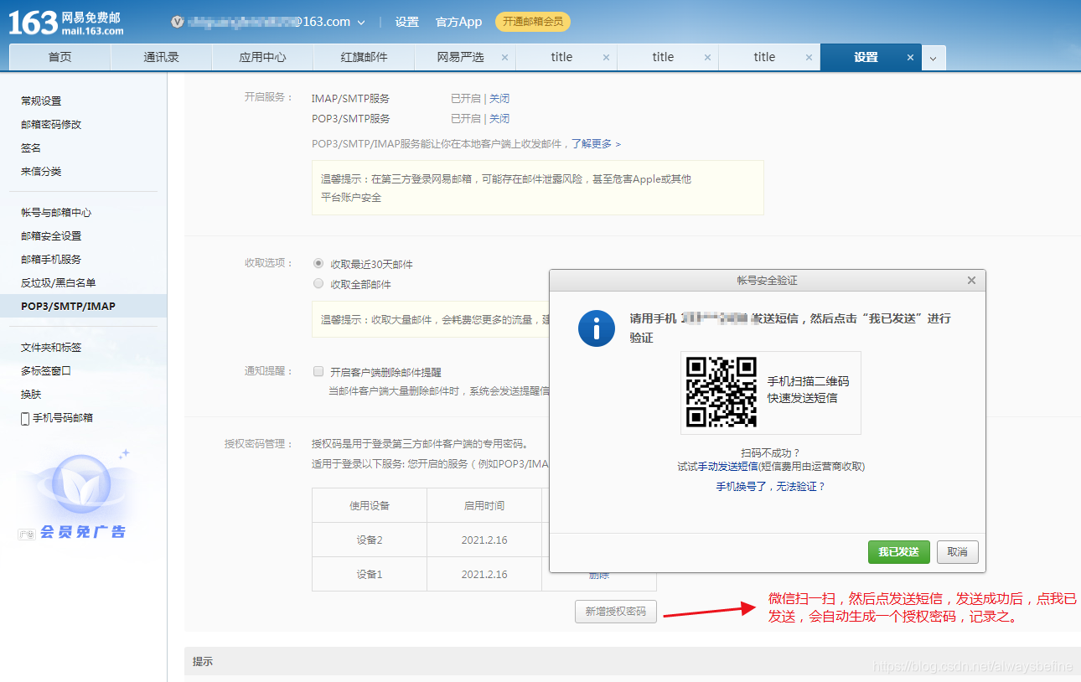Viewport: 1081px width, 682px height.
Task: Open 邮箱手机服务 in sidebar
Action: pos(51,259)
